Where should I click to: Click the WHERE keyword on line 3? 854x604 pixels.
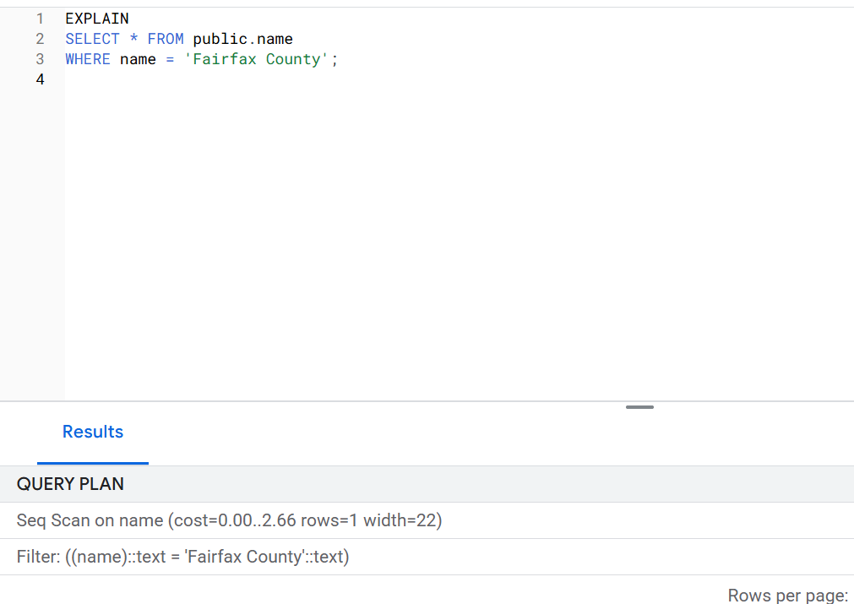[88, 59]
